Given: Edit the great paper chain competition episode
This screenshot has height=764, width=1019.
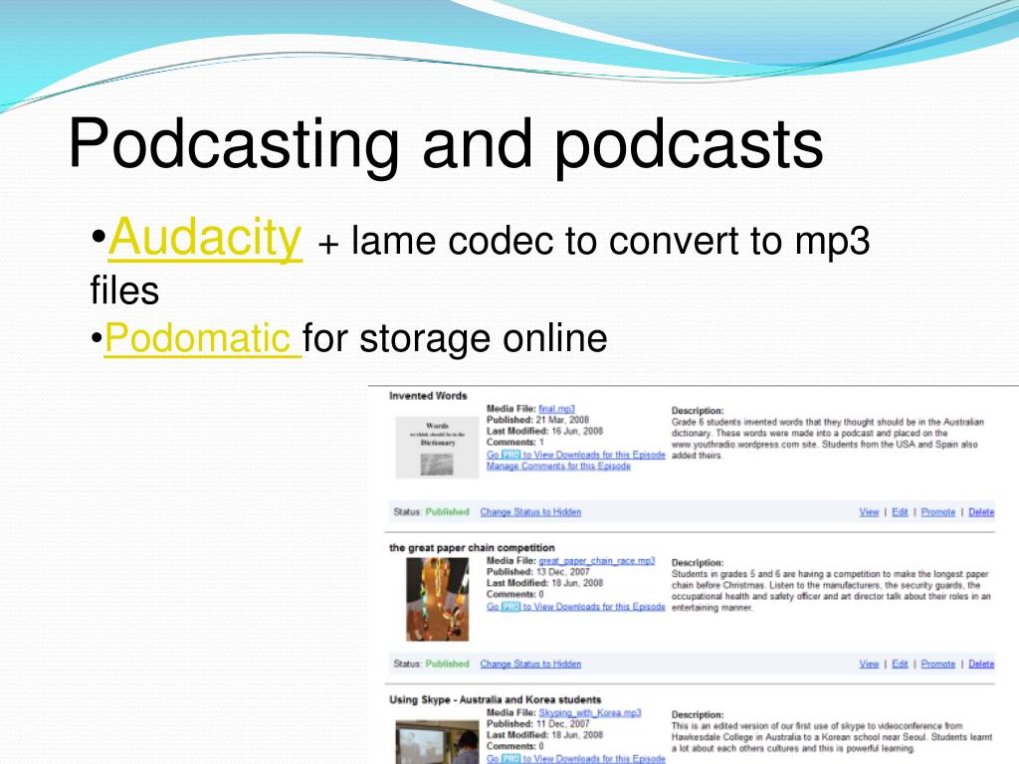Looking at the screenshot, I should (900, 664).
